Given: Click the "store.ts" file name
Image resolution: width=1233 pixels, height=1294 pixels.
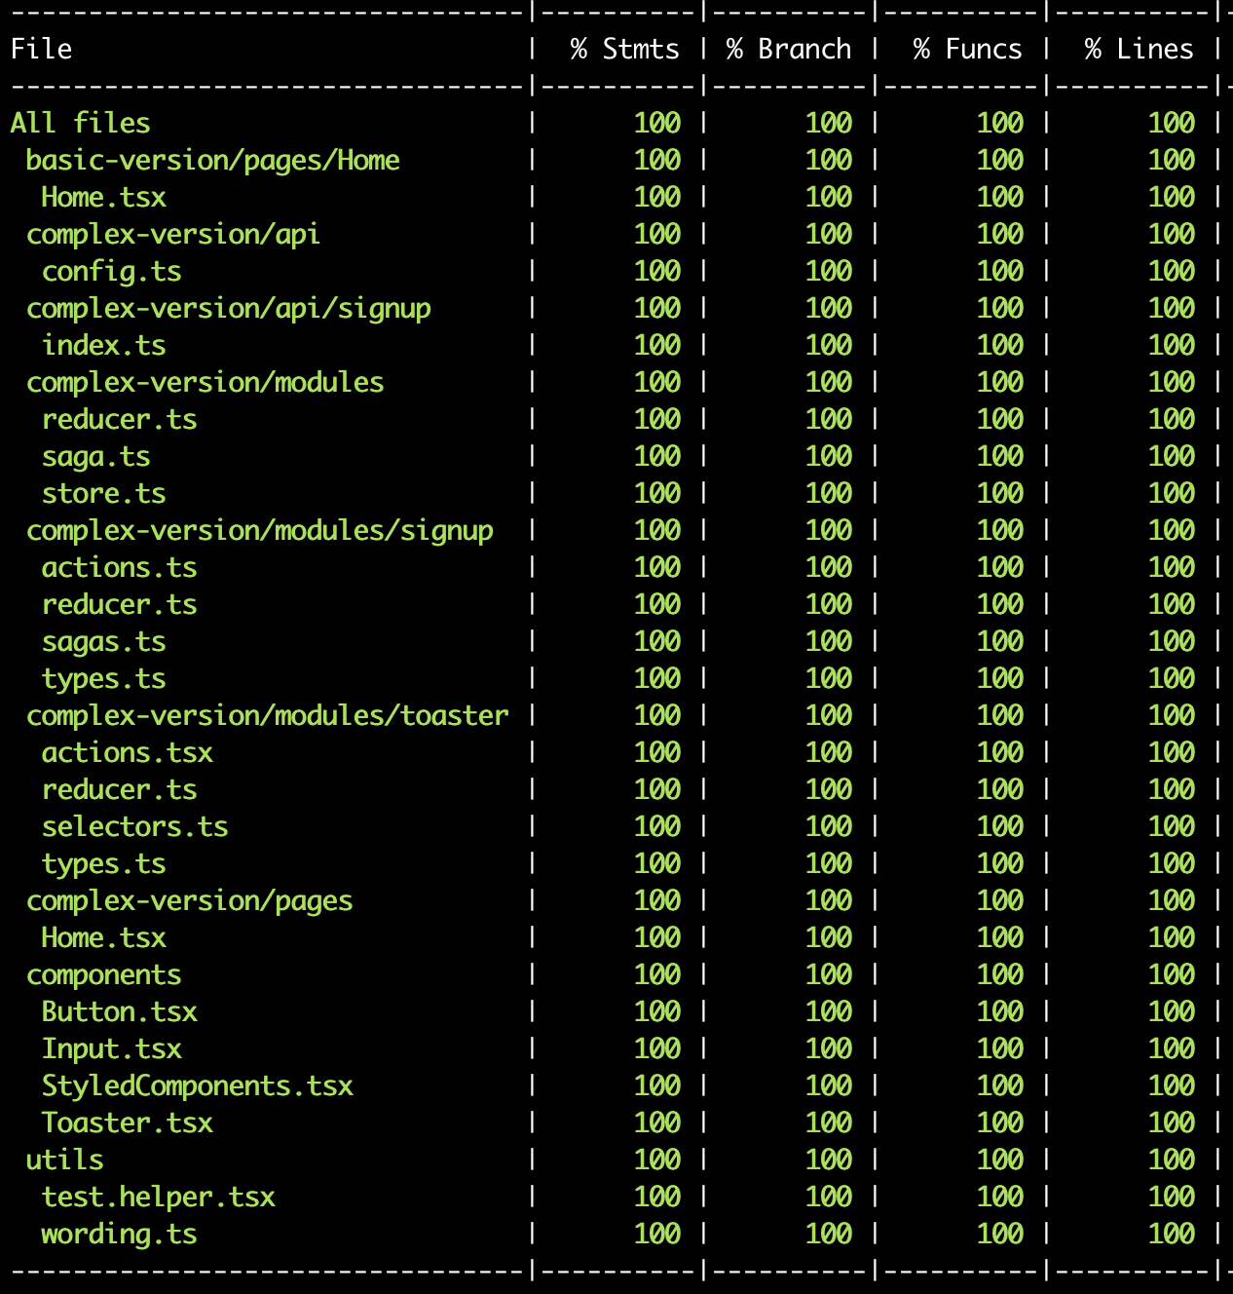Looking at the screenshot, I should 104,493.
